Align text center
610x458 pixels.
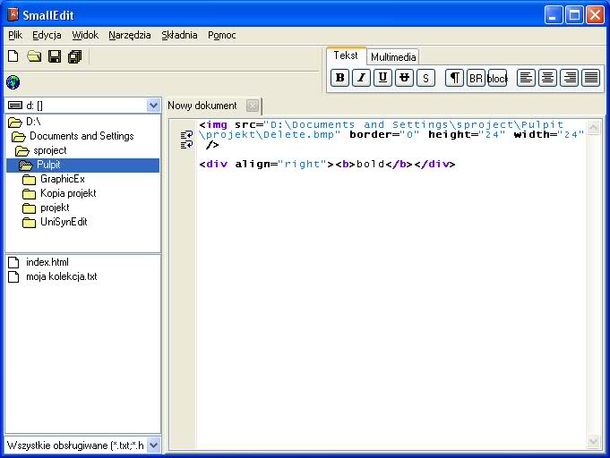[x=547, y=78]
